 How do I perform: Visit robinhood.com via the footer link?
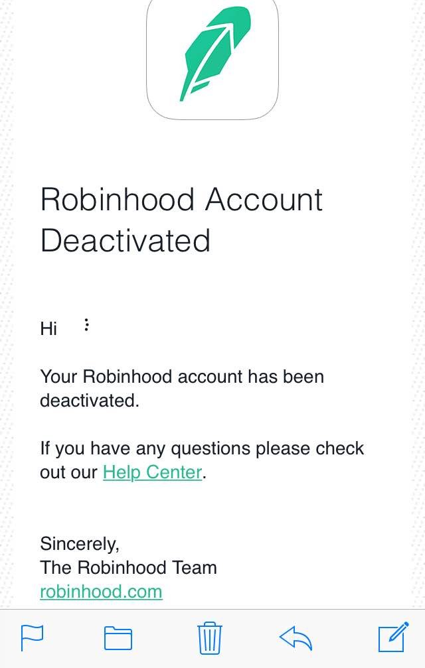pyautogui.click(x=101, y=592)
